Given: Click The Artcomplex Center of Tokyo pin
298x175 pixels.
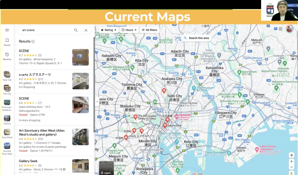Looking at the screenshot, I should (x=135, y=117).
